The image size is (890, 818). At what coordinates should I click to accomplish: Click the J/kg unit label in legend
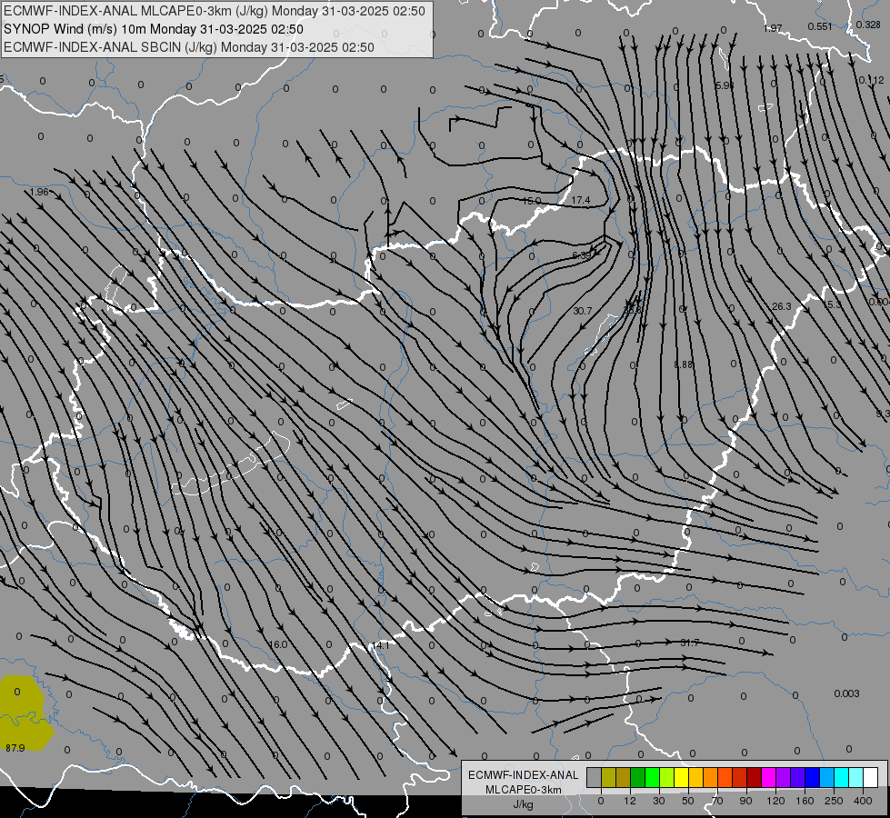coord(523,804)
